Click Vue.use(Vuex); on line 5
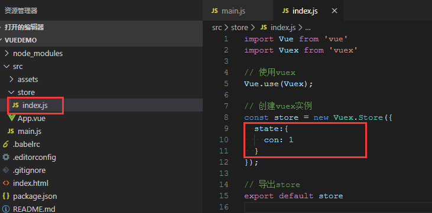The height and width of the screenshot is (213, 432). [x=278, y=84]
